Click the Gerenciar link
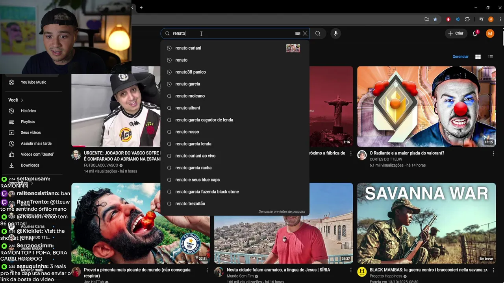 (460, 57)
